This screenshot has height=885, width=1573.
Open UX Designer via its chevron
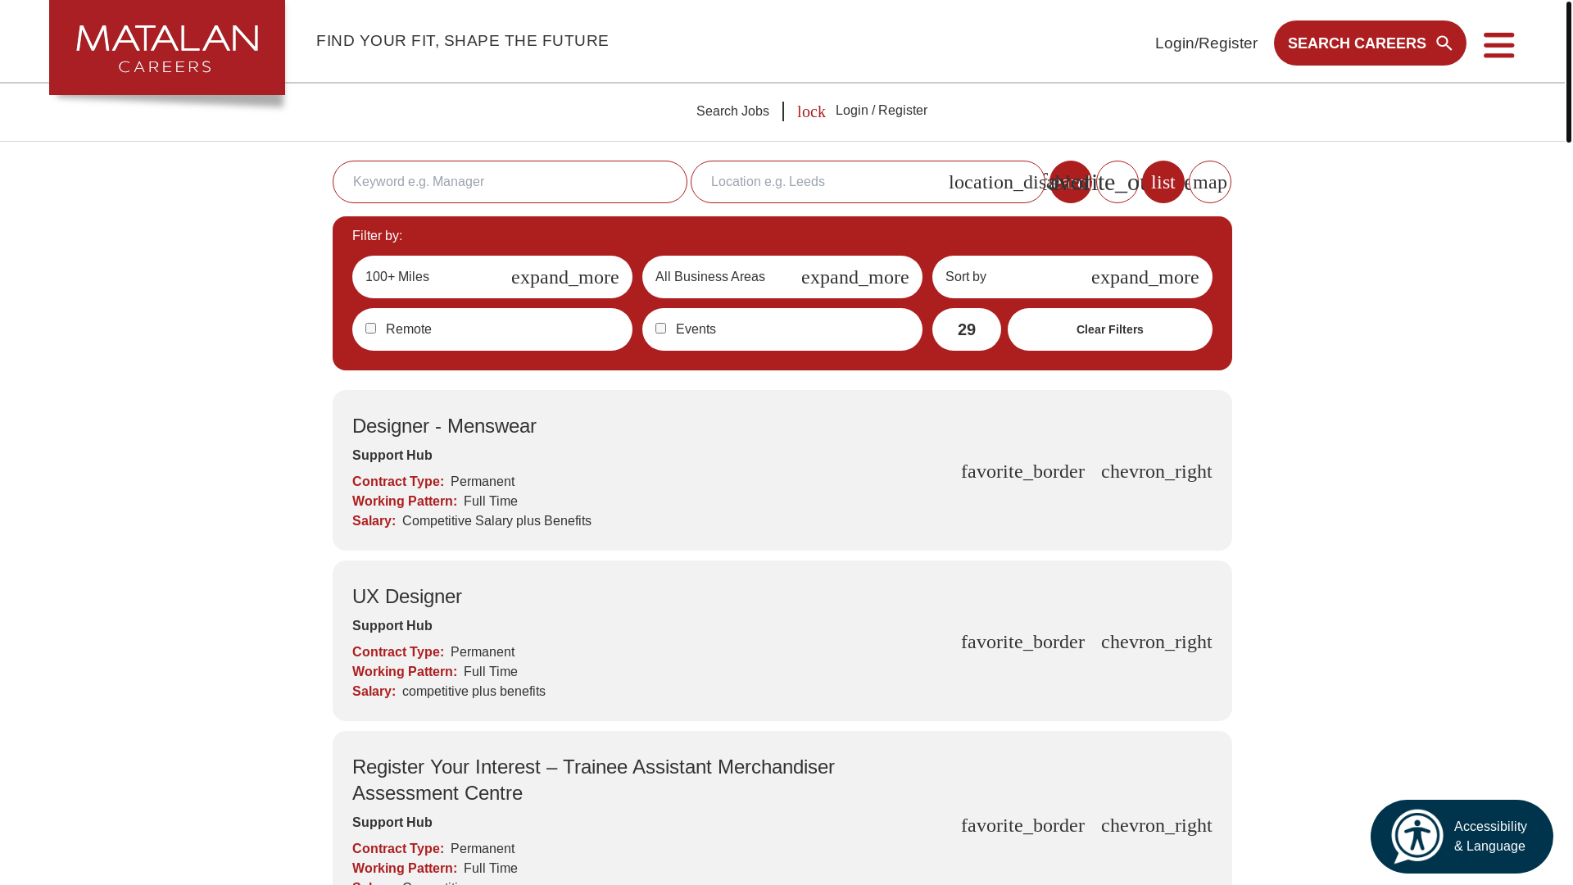pyautogui.click(x=1156, y=642)
